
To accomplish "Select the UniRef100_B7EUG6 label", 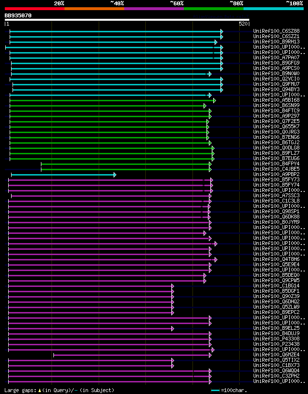I will [276, 158].
